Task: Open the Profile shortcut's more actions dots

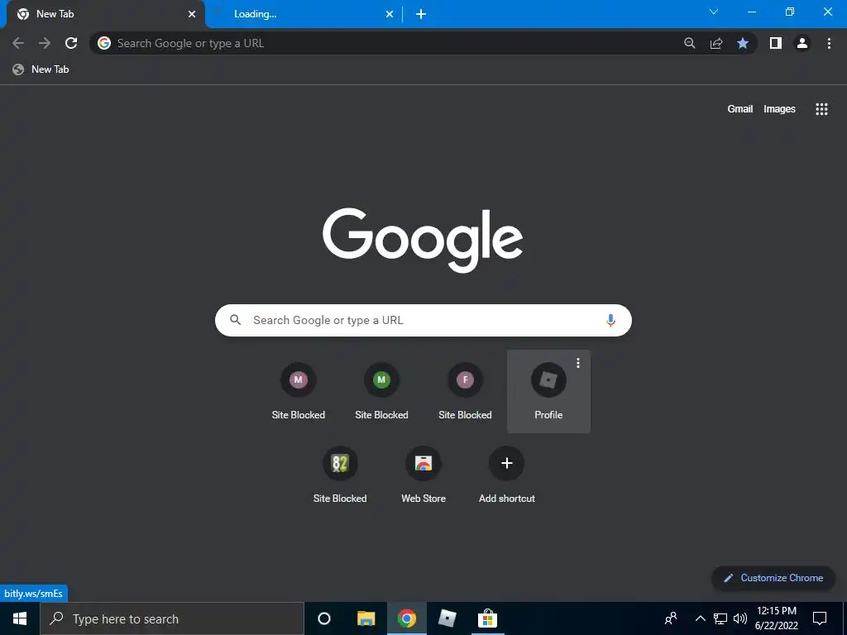Action: (x=578, y=363)
